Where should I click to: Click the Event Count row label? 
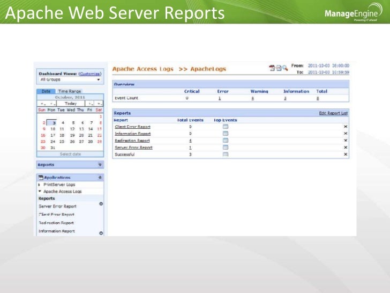[x=126, y=98]
